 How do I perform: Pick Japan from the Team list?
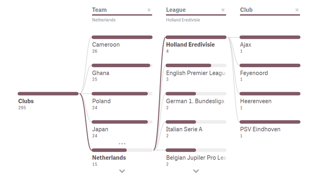click(100, 129)
